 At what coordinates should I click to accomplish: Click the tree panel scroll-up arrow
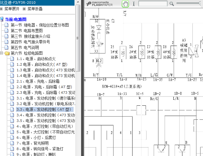click(78, 2)
